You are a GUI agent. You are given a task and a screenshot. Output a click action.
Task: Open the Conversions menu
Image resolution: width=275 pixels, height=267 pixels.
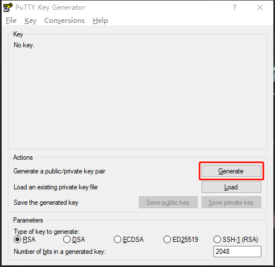pos(64,21)
